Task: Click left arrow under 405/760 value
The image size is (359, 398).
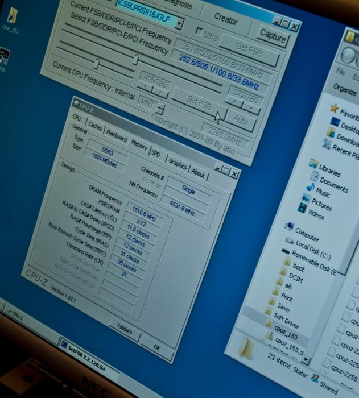Action: pyautogui.click(x=145, y=86)
